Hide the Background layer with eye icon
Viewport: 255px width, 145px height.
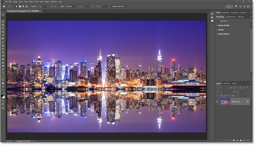(x=217, y=101)
